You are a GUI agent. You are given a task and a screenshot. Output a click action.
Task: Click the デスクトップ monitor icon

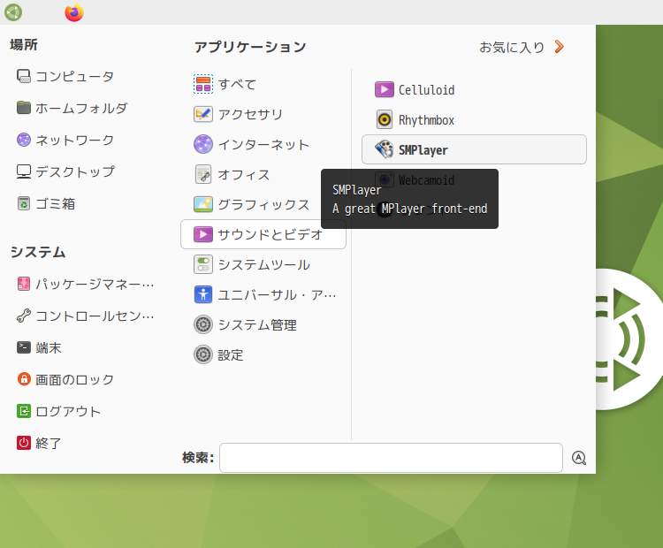[24, 171]
